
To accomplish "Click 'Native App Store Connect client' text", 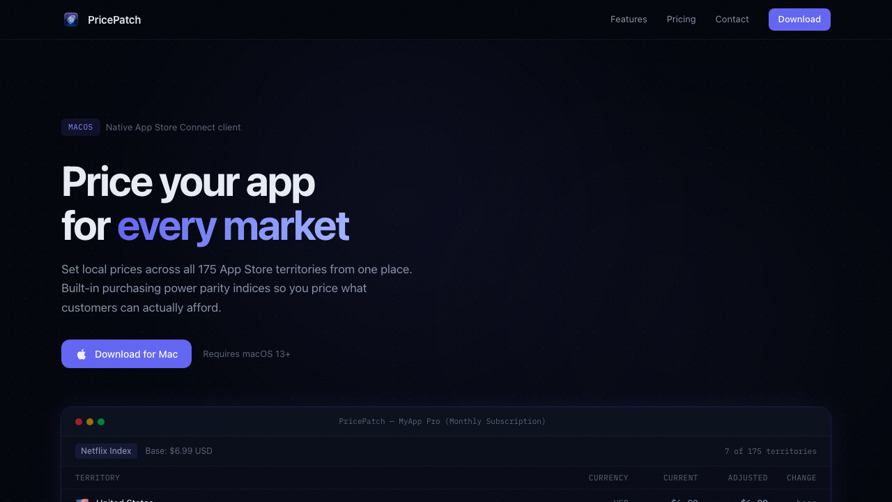I will (174, 128).
